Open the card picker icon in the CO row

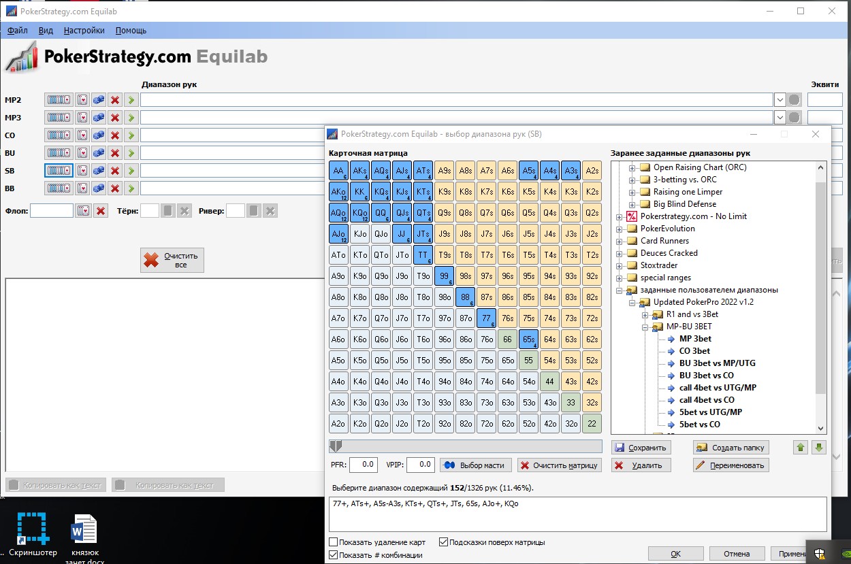click(x=82, y=135)
